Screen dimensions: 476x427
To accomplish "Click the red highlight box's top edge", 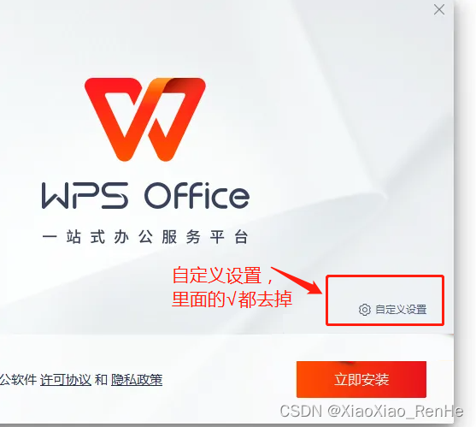I will 385,276.
